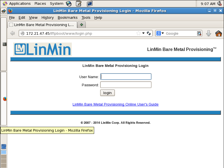Launch the web browser globe icon in panel
224x168 pixels.
(69, 4)
